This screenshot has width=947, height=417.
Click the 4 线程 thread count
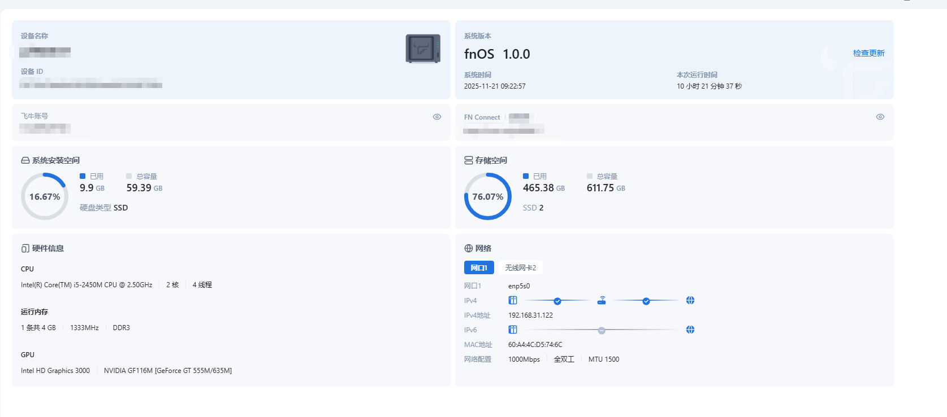[x=202, y=285]
